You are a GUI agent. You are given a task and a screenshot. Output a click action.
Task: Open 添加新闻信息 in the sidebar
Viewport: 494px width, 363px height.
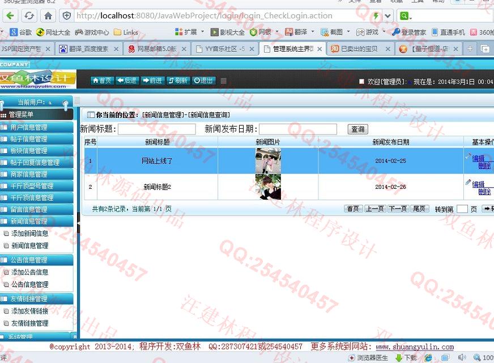(x=29, y=233)
